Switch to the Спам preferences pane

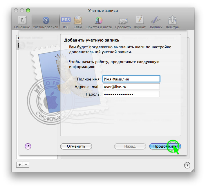pos(77,22)
